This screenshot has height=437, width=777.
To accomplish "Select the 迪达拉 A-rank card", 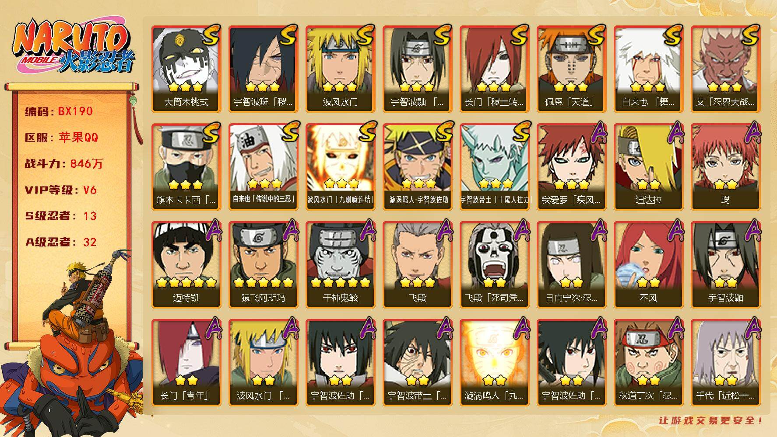I will click(x=648, y=166).
